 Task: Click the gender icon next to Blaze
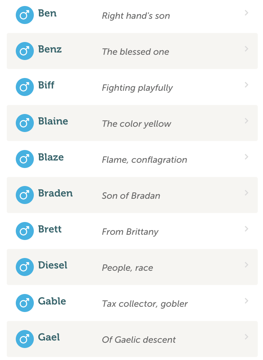[x=25, y=159]
